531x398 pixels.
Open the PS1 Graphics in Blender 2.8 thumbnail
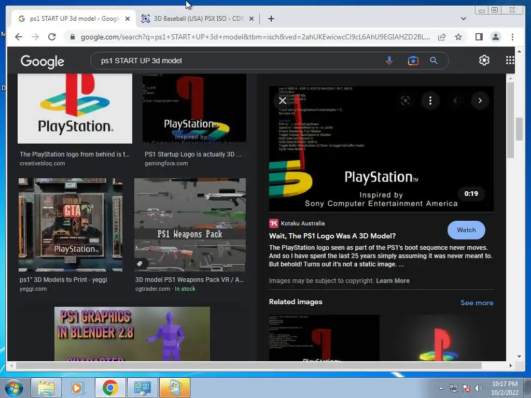pyautogui.click(x=132, y=334)
